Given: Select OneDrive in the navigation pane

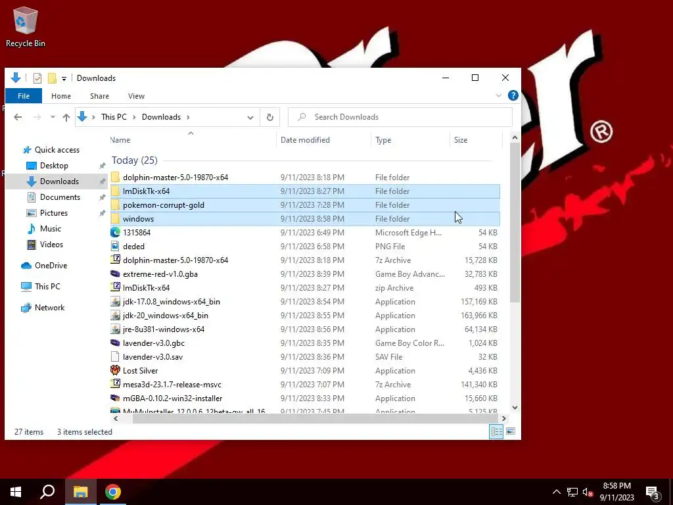Looking at the screenshot, I should coord(51,266).
